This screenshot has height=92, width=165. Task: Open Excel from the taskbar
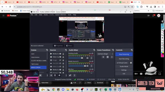click(x=105, y=89)
